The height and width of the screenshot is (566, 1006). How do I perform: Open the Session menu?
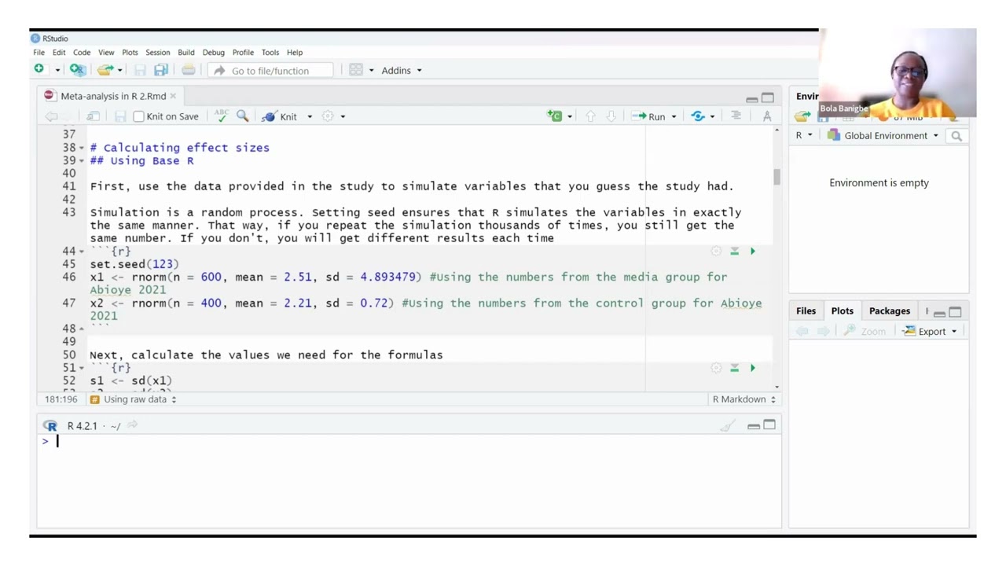157,52
